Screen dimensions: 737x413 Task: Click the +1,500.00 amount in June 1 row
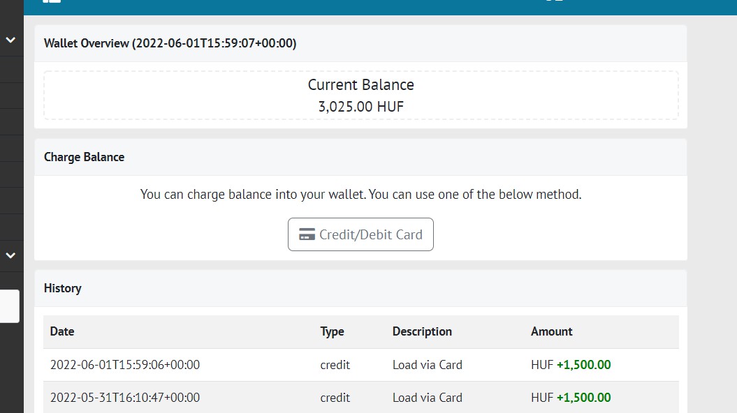point(583,365)
